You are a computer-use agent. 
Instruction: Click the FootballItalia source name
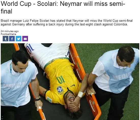(8, 34)
